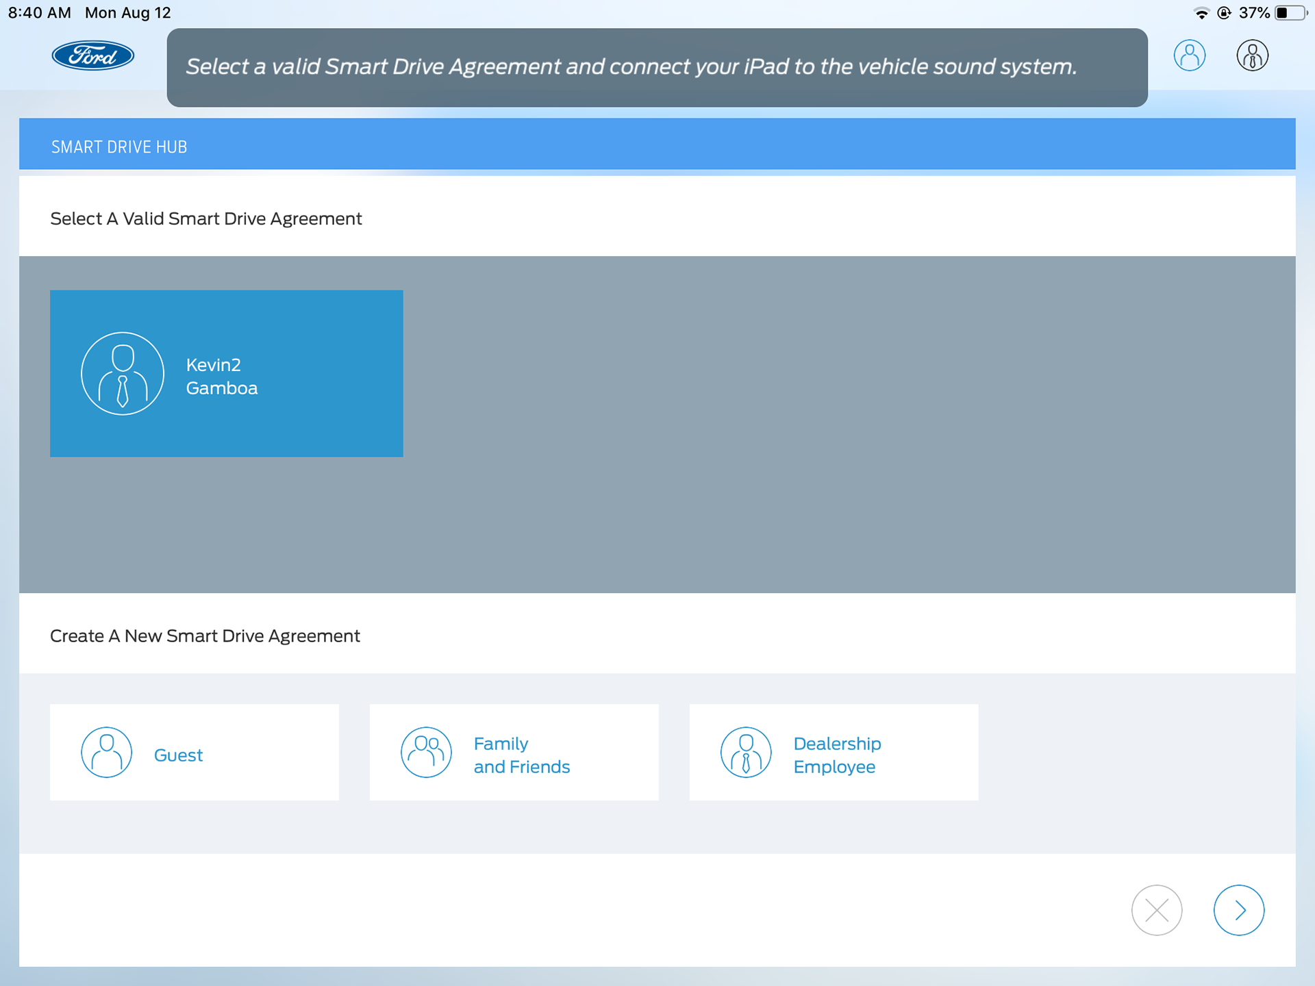
Task: Tap the Wi-Fi status icon
Action: (x=1201, y=13)
